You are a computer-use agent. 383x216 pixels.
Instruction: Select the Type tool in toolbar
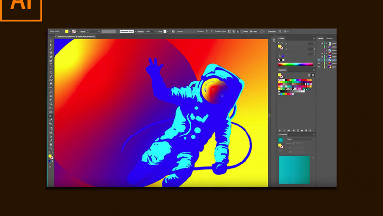pos(51,64)
